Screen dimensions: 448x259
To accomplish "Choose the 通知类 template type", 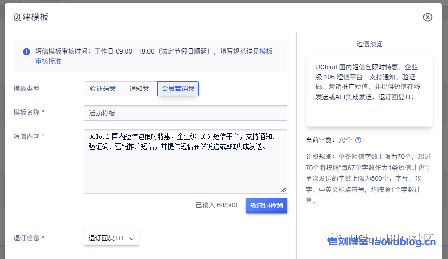I will point(139,89).
